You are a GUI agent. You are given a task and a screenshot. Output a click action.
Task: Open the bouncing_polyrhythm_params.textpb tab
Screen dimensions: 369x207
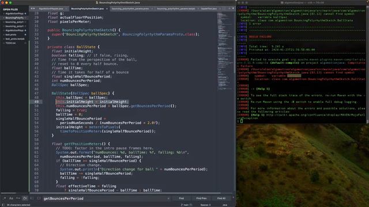click(x=176, y=9)
